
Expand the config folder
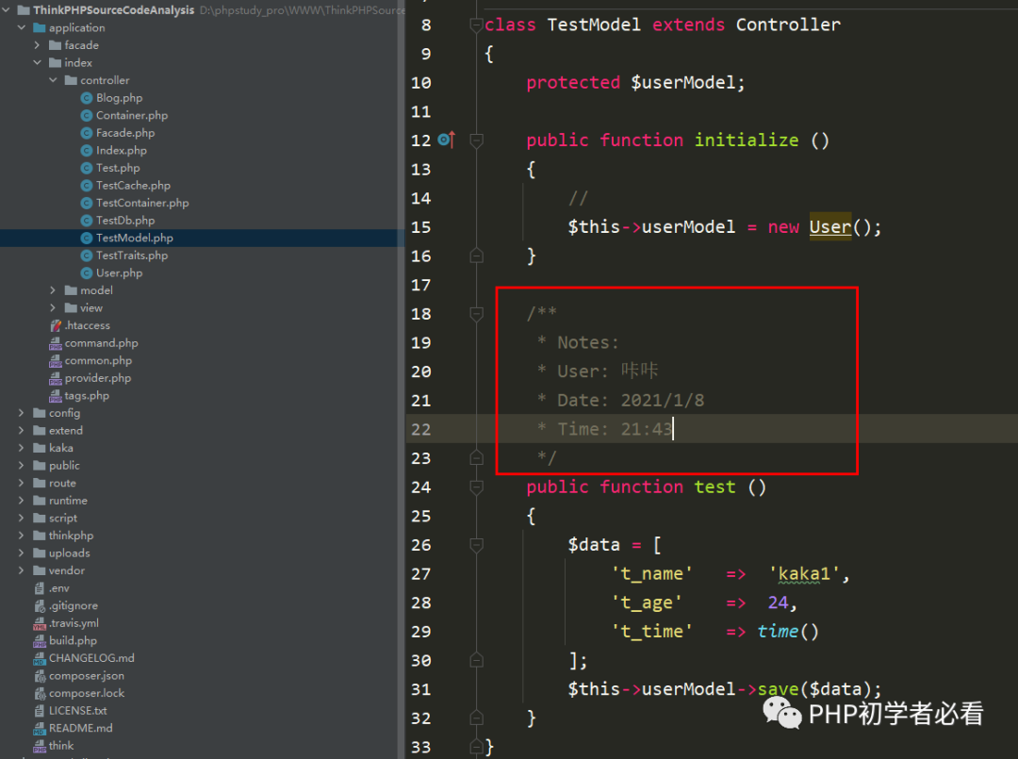[22, 413]
